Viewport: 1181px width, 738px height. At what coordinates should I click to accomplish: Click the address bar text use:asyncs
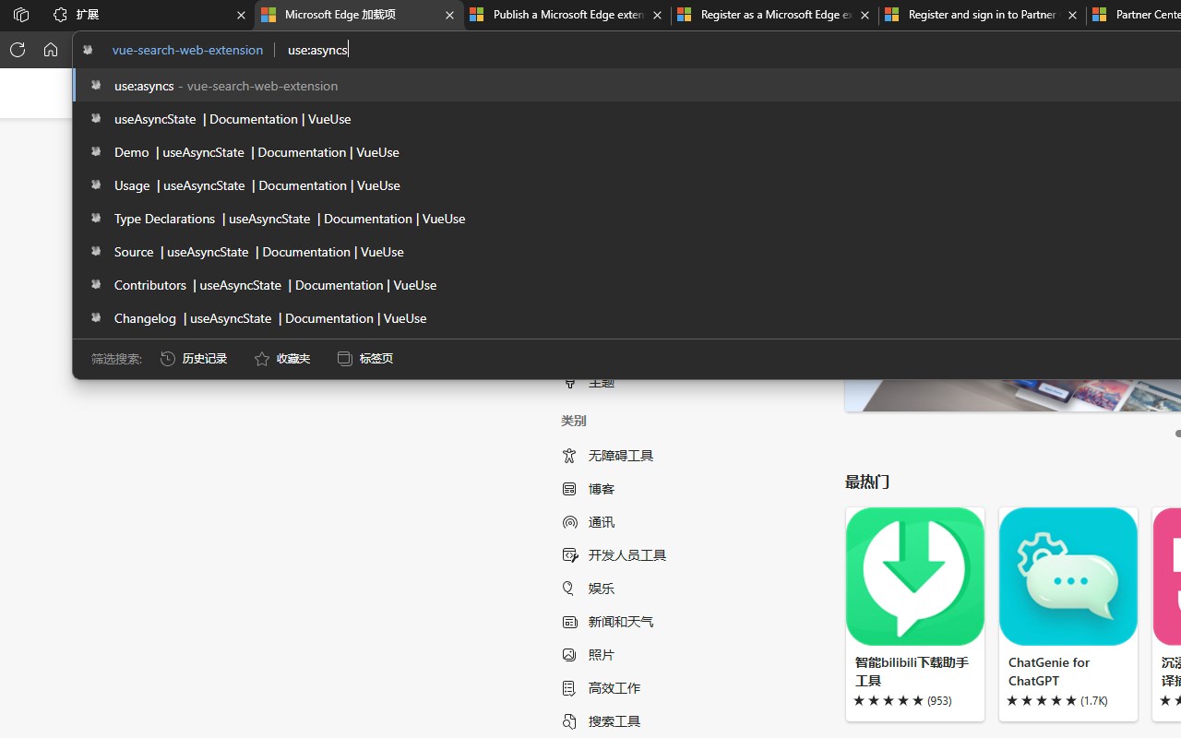coord(317,50)
